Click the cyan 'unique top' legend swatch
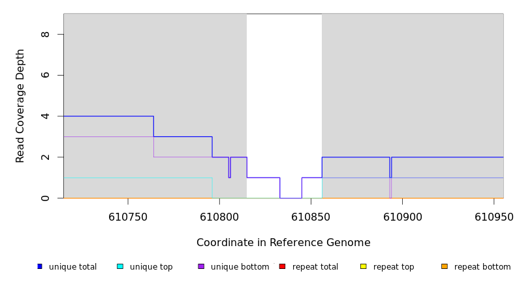This screenshot has width=517, height=282. 120,266
